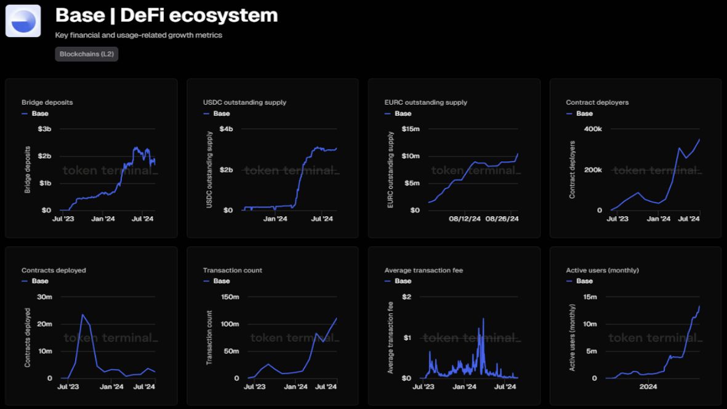Toggle Base legend in Active users chart
The height and width of the screenshot is (409, 727).
(x=579, y=281)
